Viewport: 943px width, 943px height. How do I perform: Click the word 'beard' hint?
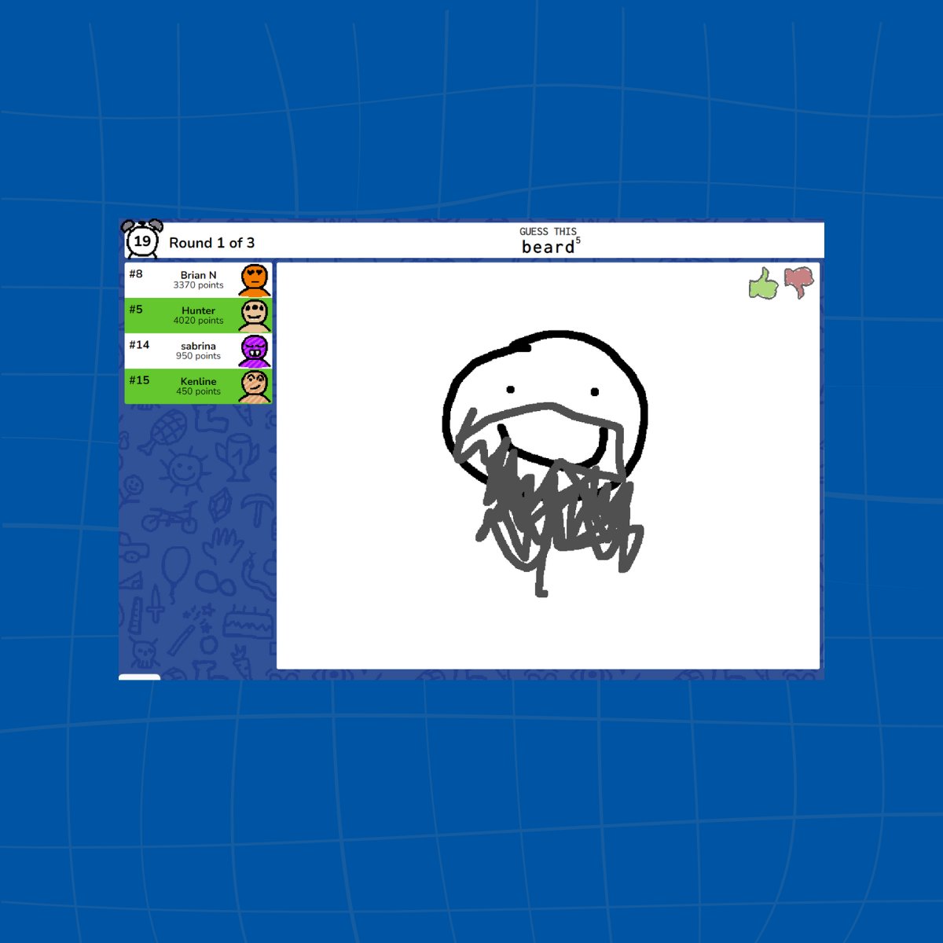point(549,247)
